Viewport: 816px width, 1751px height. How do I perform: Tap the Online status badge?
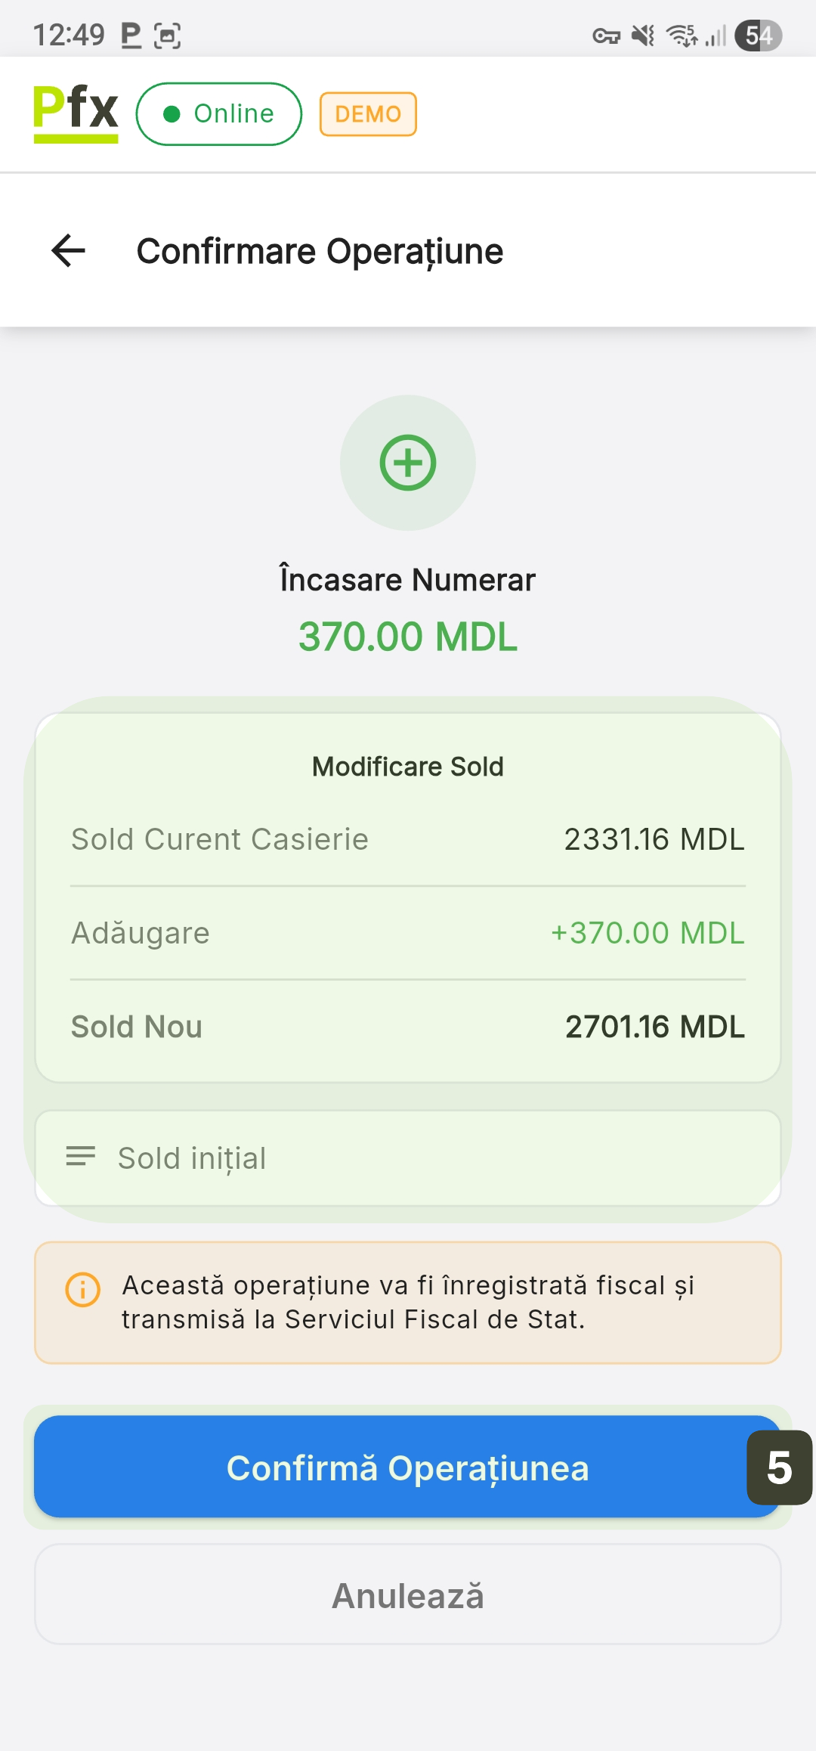pyautogui.click(x=219, y=114)
